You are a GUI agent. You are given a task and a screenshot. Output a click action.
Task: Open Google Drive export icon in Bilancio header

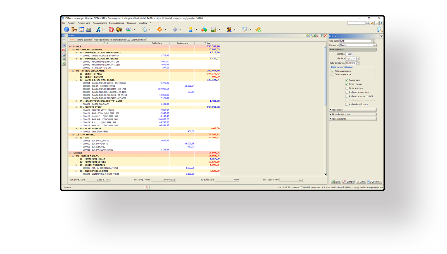pos(308,35)
